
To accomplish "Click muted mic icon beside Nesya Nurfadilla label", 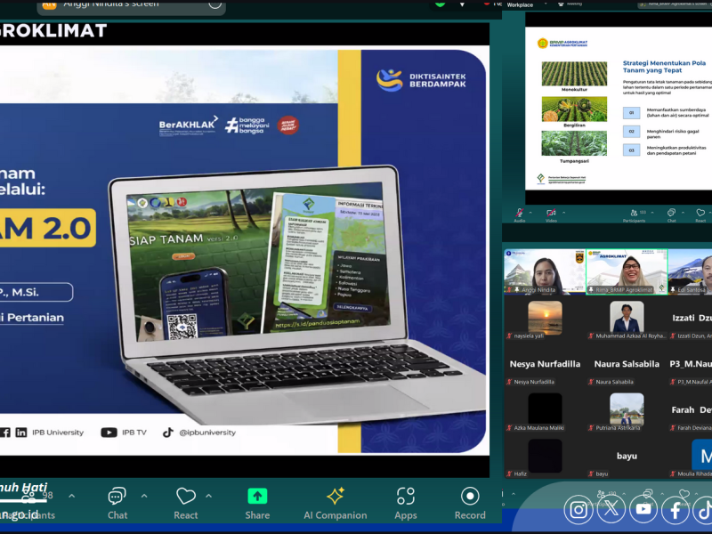I will coord(509,382).
